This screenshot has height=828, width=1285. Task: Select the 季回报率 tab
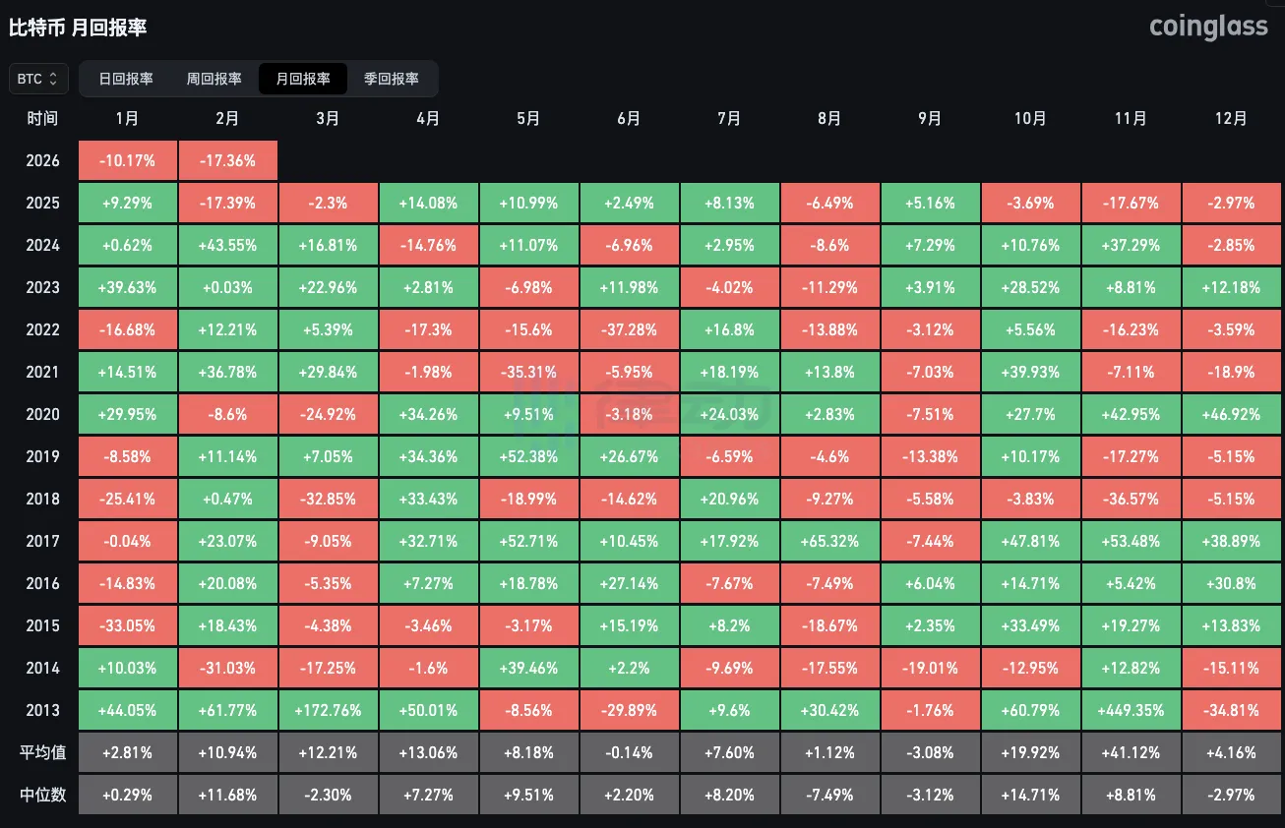[394, 79]
